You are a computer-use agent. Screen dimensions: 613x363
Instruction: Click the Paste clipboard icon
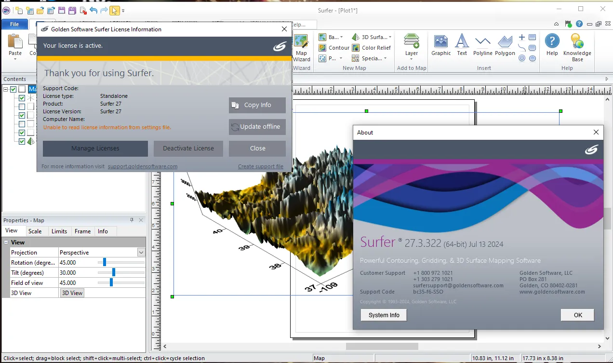click(15, 41)
